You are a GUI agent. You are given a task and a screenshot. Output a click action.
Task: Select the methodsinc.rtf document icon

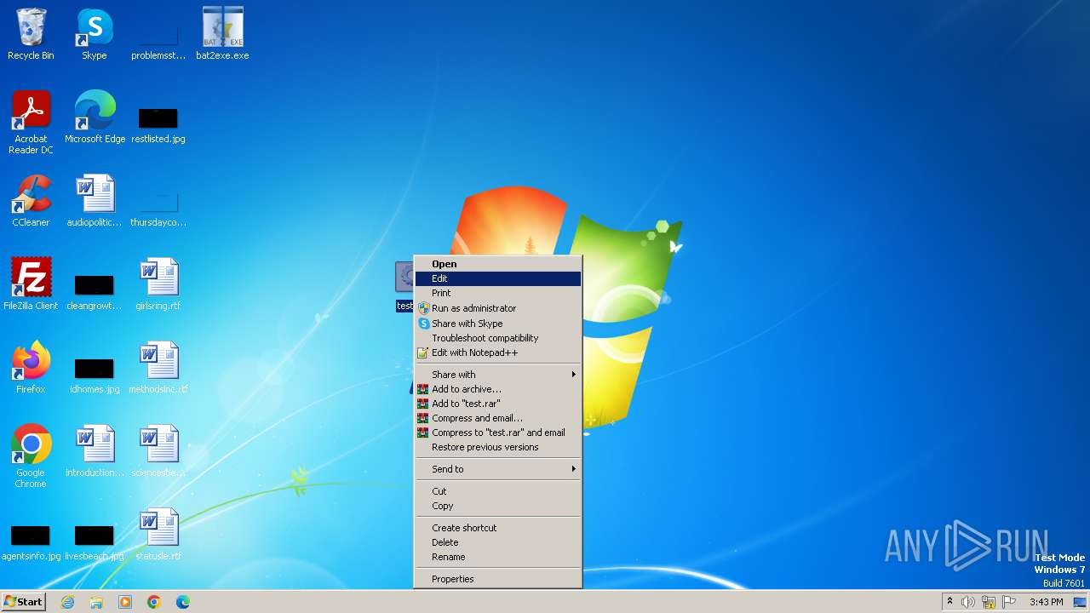pos(158,368)
